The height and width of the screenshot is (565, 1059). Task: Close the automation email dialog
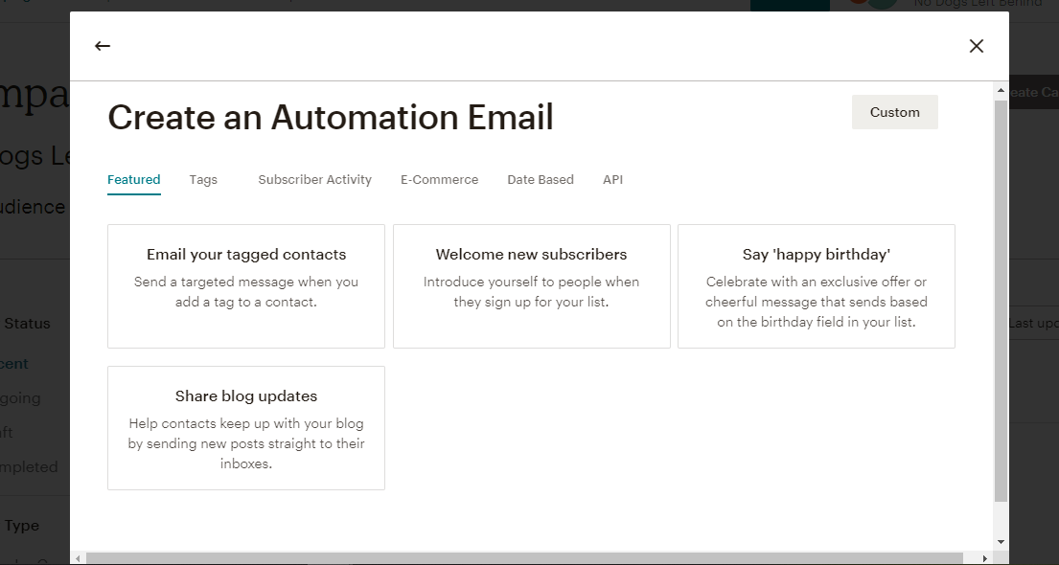[976, 46]
